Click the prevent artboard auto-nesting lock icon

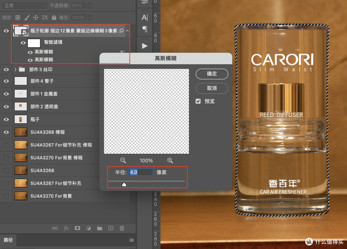[45, 17]
